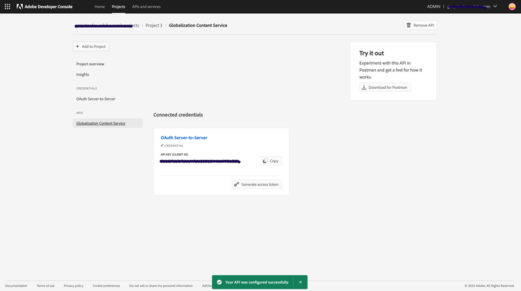
Task: Open Do not sell or share link
Action: click(161, 285)
